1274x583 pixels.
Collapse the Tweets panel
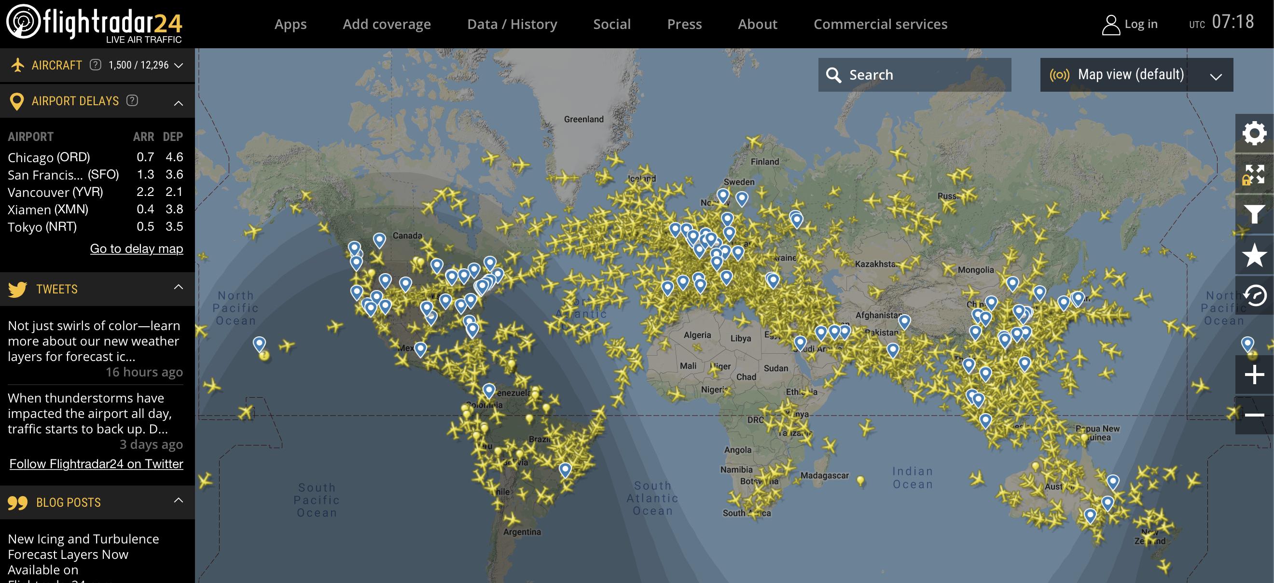(179, 287)
